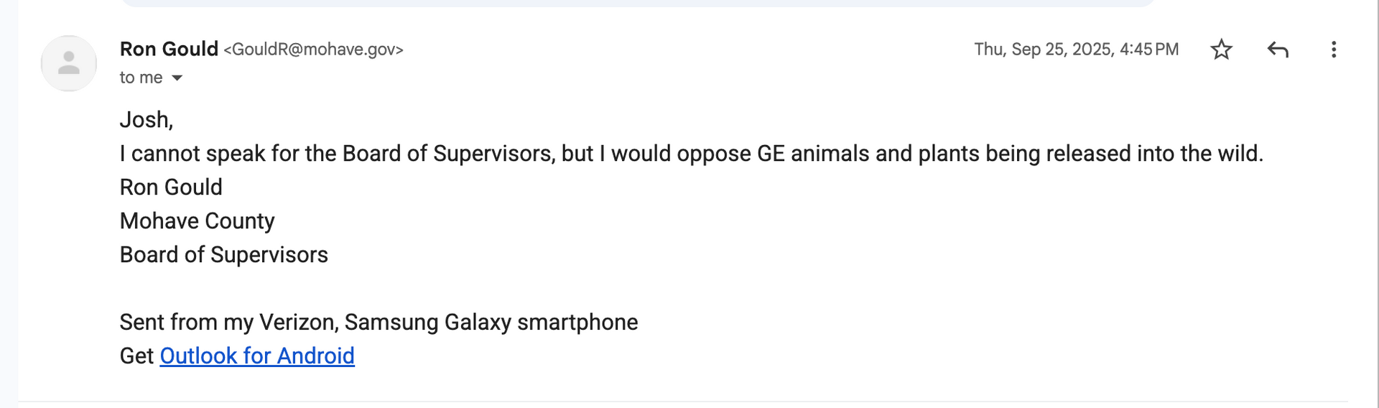This screenshot has width=1379, height=408.
Task: Click the word "Get" before the Outlook link
Action: point(136,356)
